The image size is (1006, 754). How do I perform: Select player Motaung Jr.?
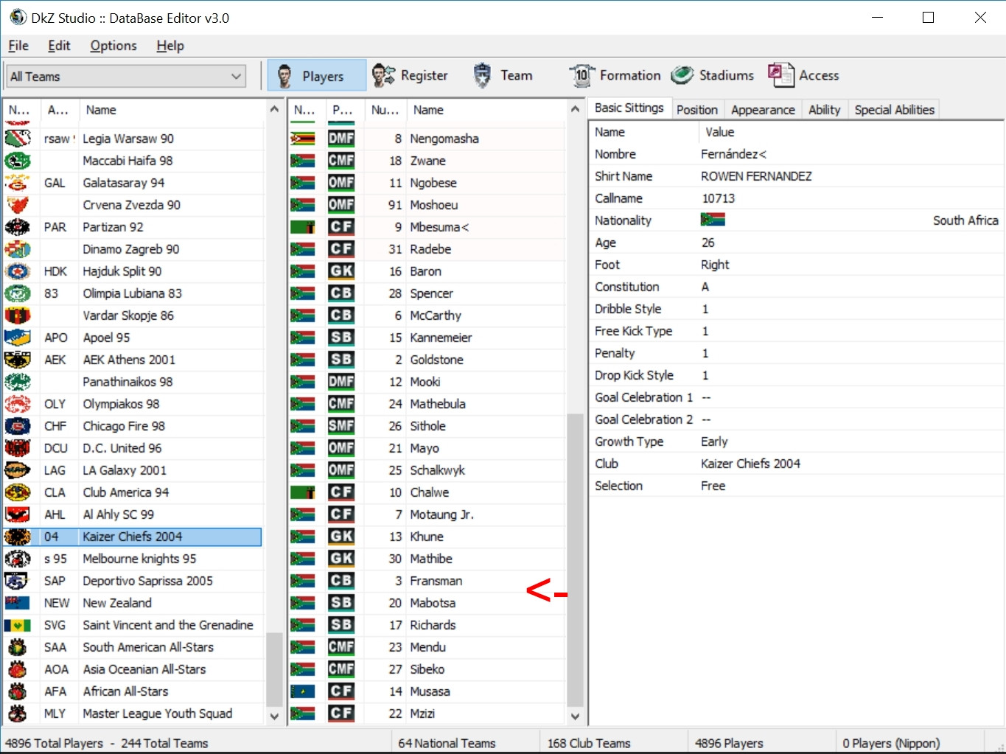(427, 514)
